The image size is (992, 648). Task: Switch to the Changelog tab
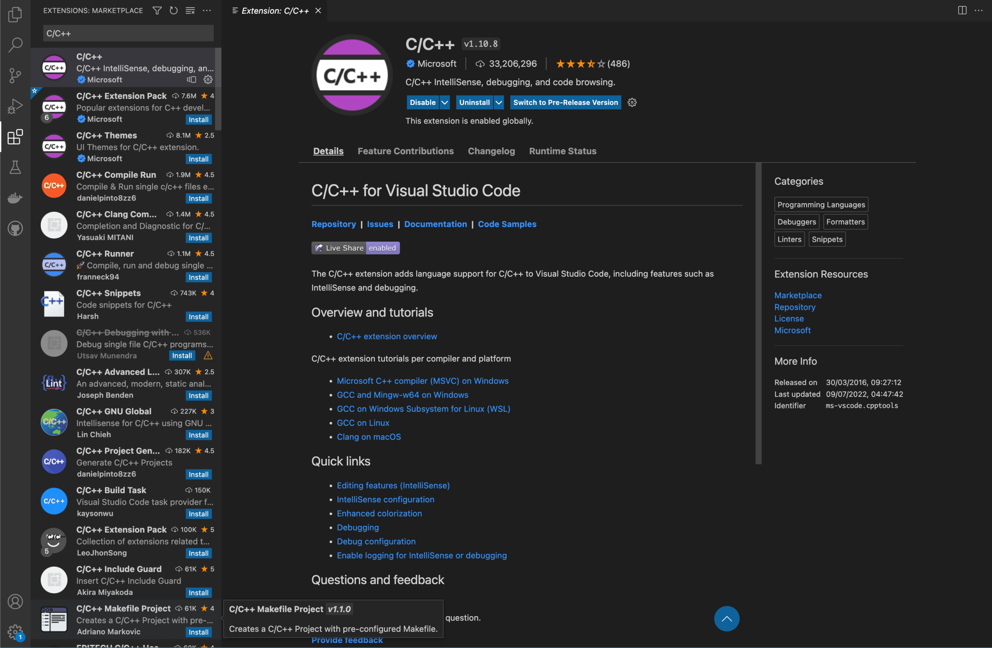[x=491, y=151]
